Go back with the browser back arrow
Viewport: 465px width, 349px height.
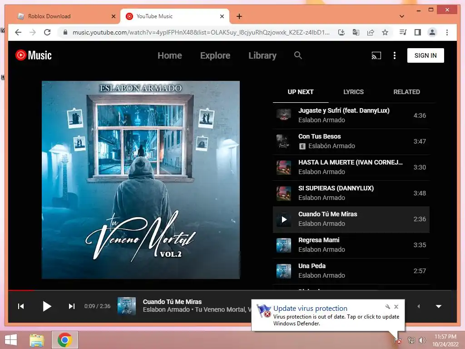(18, 32)
